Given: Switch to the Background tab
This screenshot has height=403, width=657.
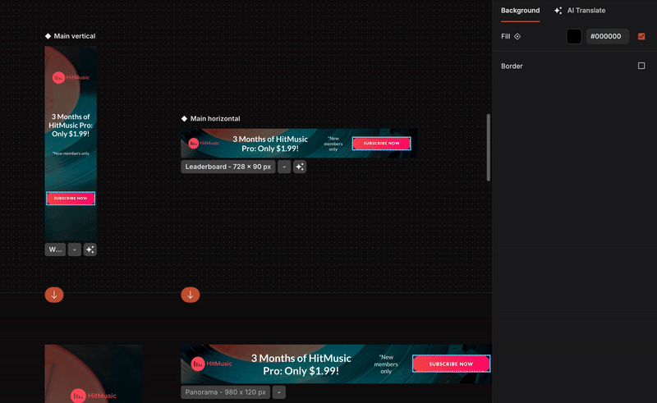Looking at the screenshot, I should 520,11.
